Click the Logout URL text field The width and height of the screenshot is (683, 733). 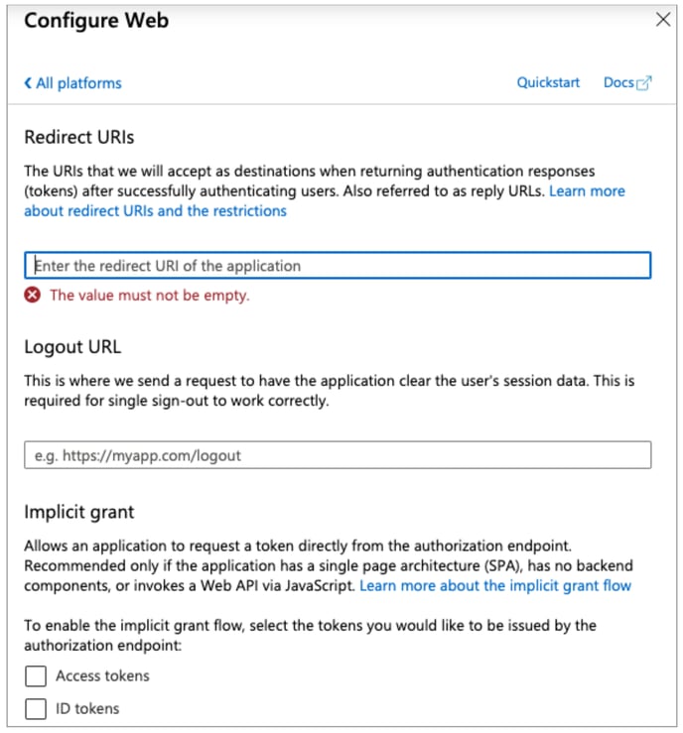tap(338, 455)
